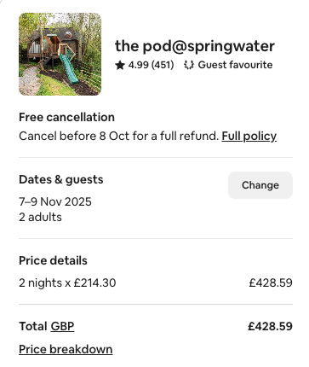Click the 2 nights x £214.30 line
309x367 pixels.
pos(67,283)
